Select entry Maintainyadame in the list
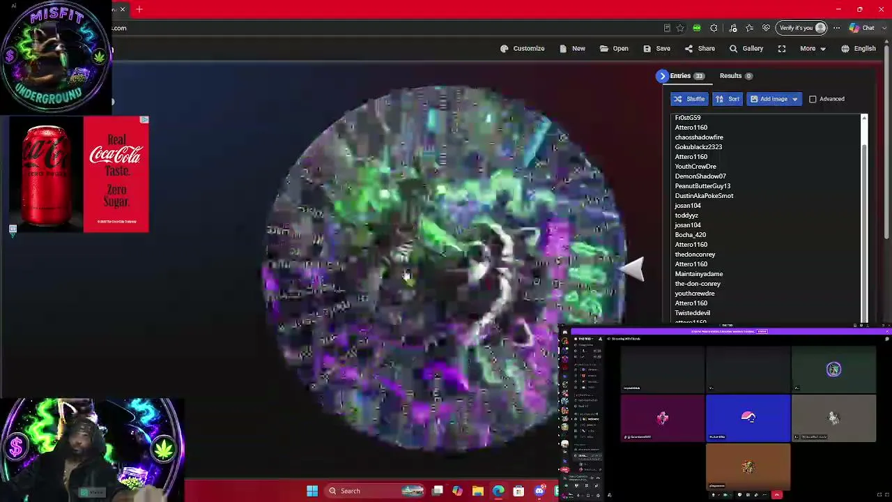 click(699, 274)
